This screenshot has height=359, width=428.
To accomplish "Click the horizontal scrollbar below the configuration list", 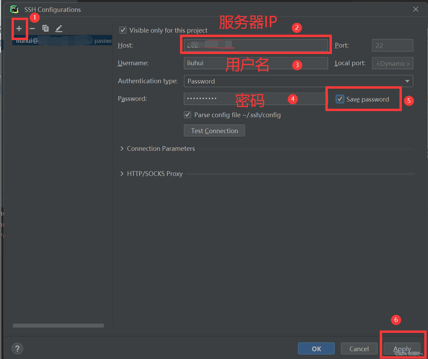I will [x=58, y=325].
